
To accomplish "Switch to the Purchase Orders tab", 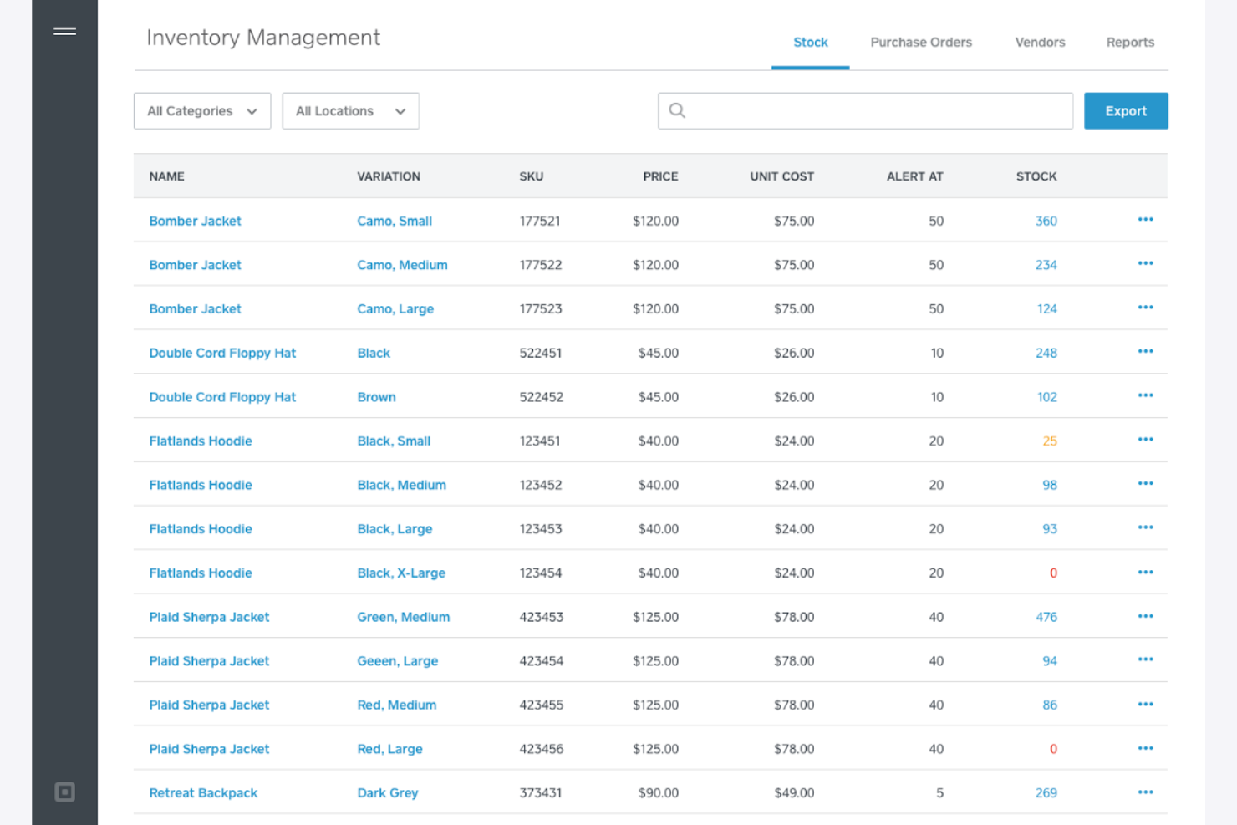I will pyautogui.click(x=920, y=42).
